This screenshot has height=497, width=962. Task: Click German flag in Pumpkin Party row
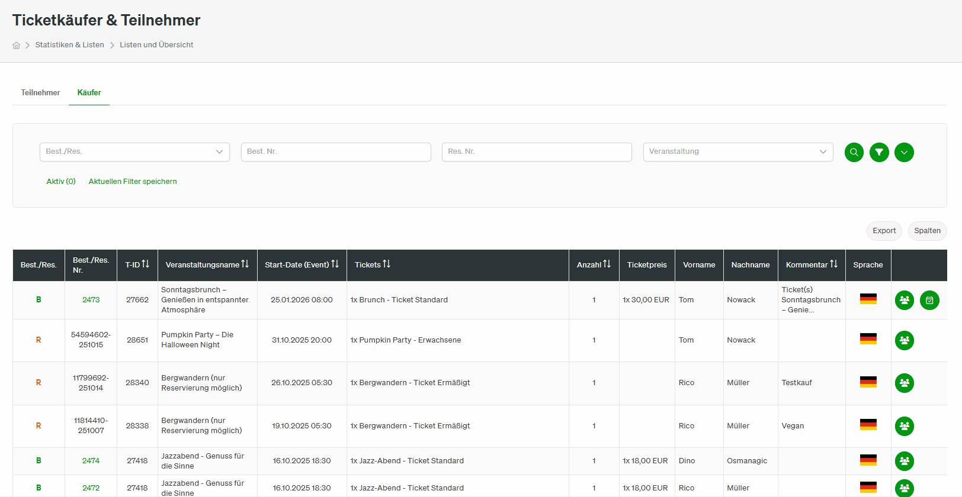(868, 339)
